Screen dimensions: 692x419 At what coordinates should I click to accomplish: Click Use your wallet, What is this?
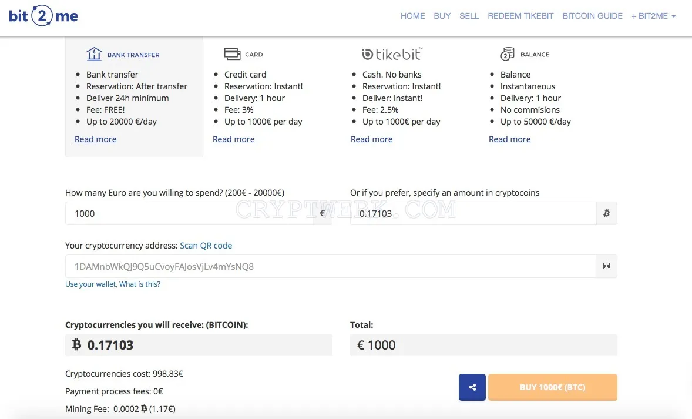pos(113,284)
